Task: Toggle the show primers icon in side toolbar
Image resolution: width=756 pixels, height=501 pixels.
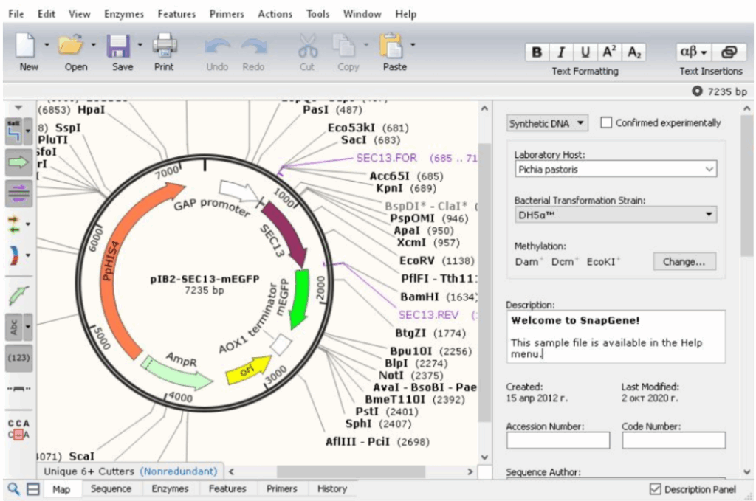Action: pos(17,193)
